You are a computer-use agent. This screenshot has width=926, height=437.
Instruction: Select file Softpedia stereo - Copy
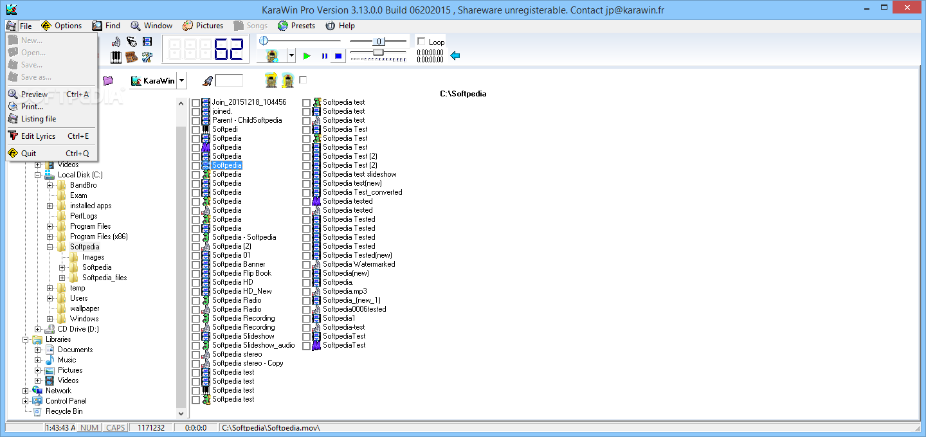coord(248,363)
